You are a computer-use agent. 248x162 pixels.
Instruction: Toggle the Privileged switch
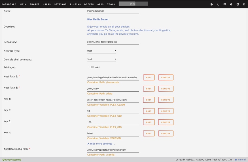(91, 67)
